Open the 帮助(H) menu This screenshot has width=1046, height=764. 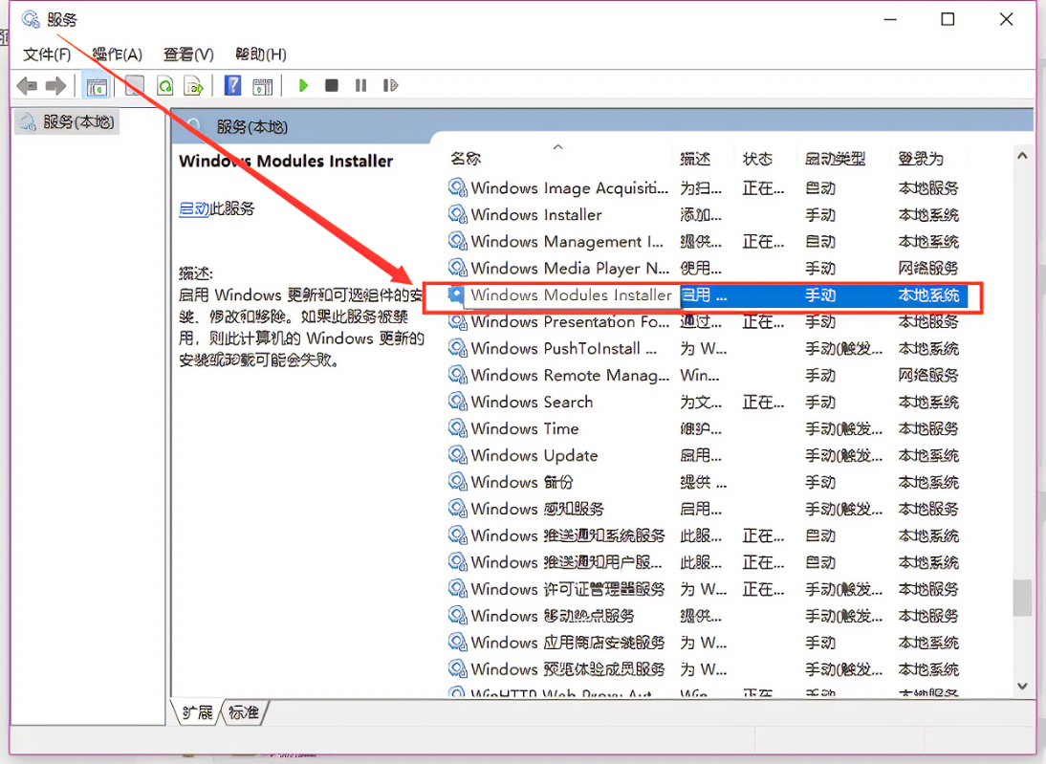tap(261, 55)
